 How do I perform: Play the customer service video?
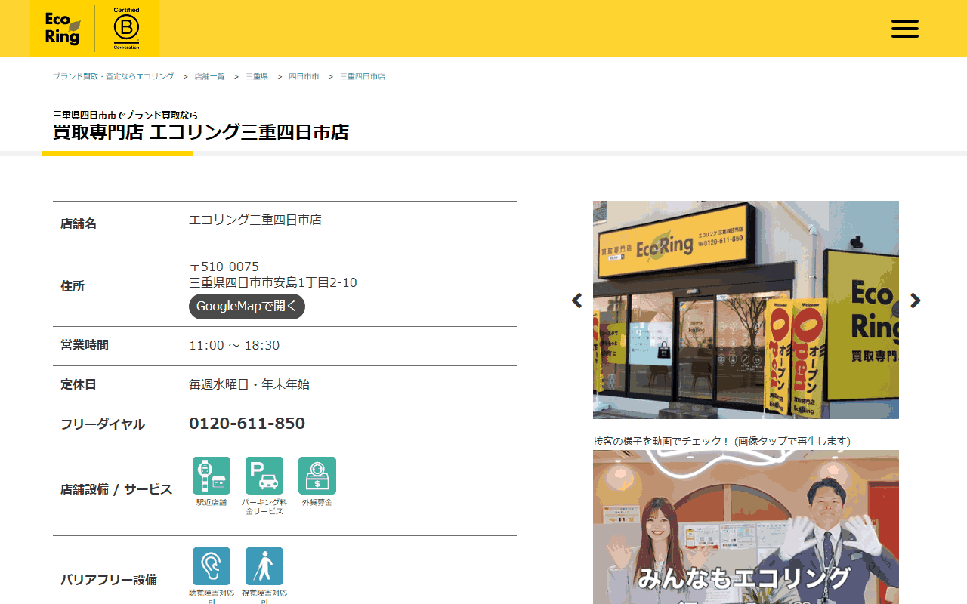(746, 527)
